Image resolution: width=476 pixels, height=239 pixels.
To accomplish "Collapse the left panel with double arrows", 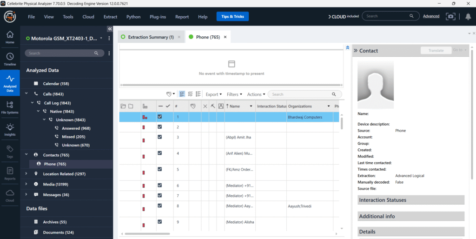I will (x=110, y=29).
